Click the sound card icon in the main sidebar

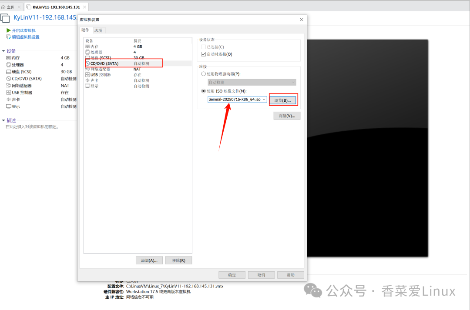click(x=9, y=100)
